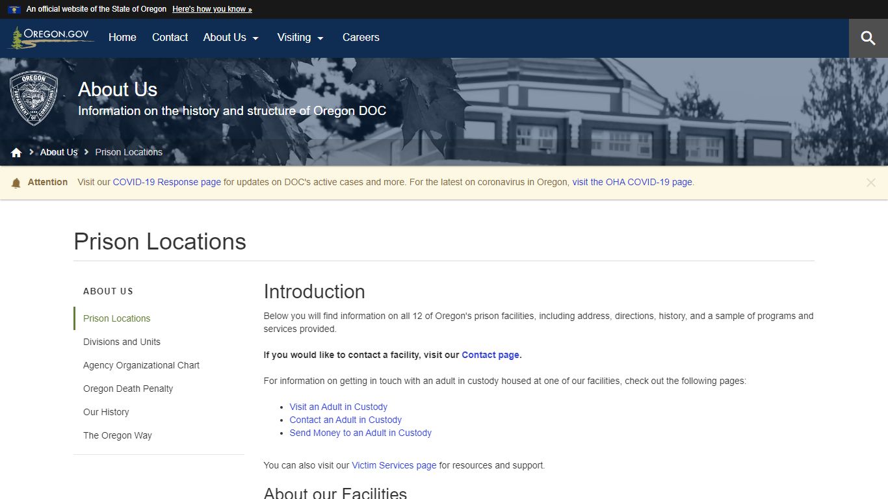Open Contact from the top navigation
888x499 pixels.
click(x=170, y=38)
